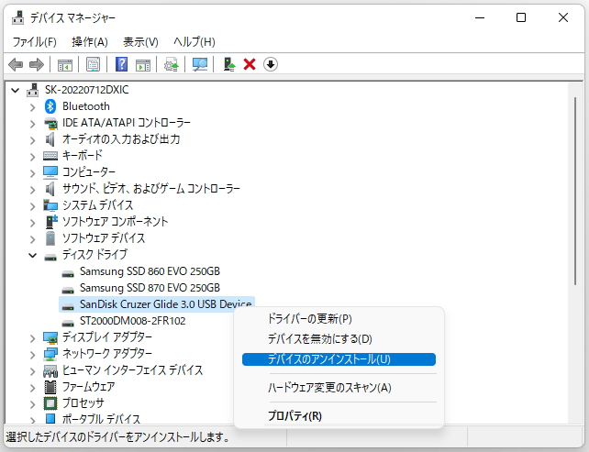Open the 操作(A) menu
The image size is (589, 452).
[x=90, y=41]
